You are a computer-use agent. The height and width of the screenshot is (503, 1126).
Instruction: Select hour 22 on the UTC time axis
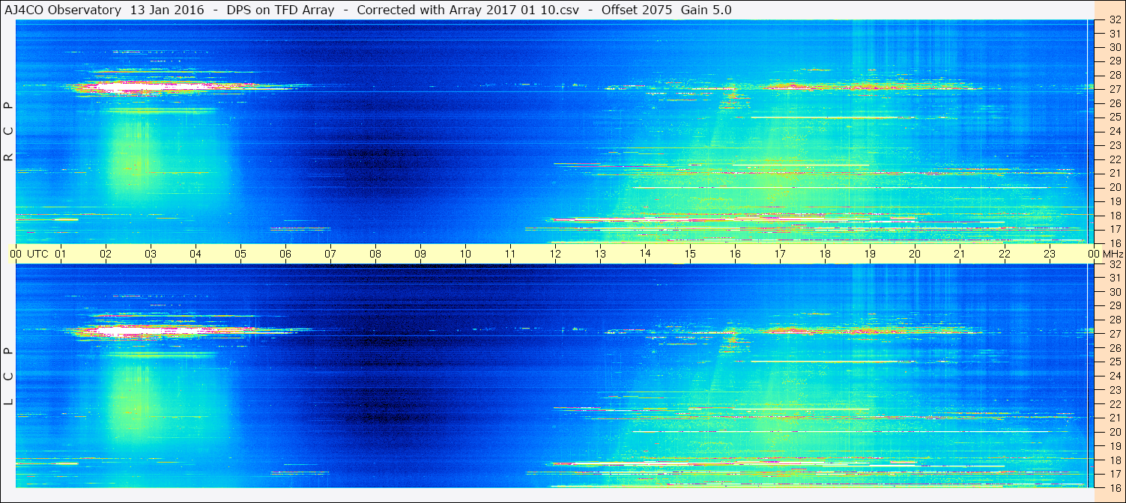(1005, 254)
